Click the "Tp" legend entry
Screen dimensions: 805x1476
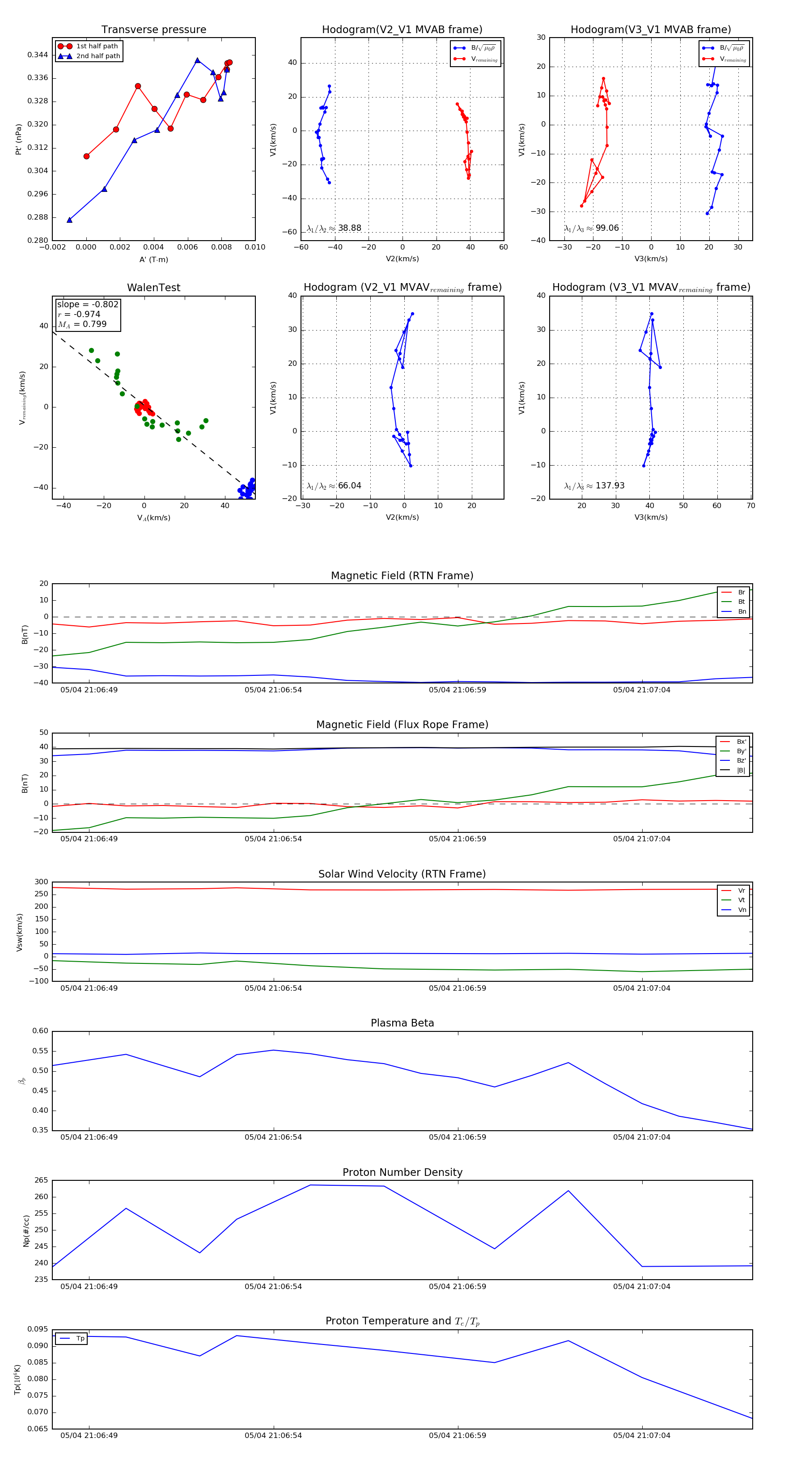(72, 1339)
